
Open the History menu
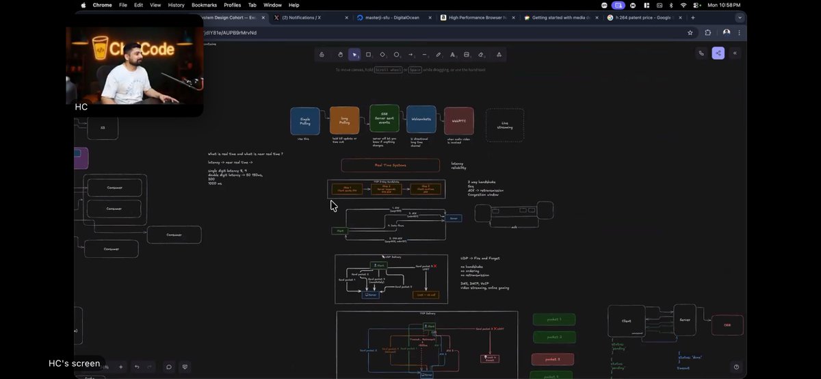[177, 5]
